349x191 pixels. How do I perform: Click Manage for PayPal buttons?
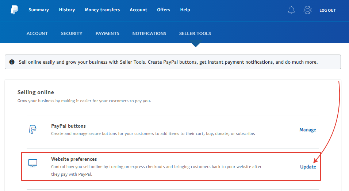(308, 130)
